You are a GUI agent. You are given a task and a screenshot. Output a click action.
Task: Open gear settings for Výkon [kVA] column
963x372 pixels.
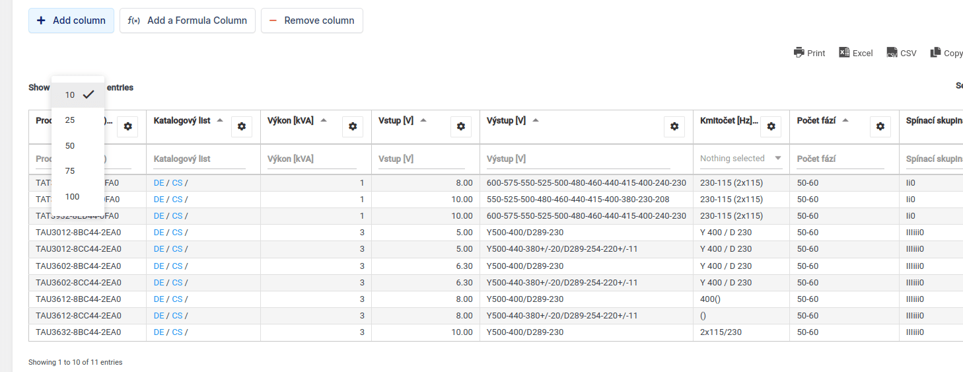coord(353,127)
